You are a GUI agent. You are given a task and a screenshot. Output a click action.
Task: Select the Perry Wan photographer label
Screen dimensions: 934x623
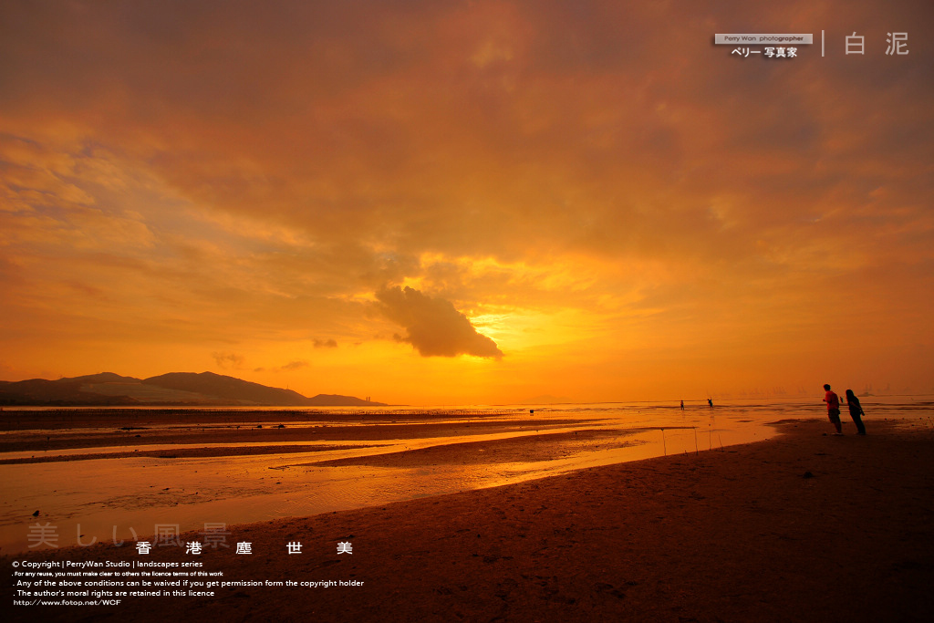pyautogui.click(x=763, y=38)
